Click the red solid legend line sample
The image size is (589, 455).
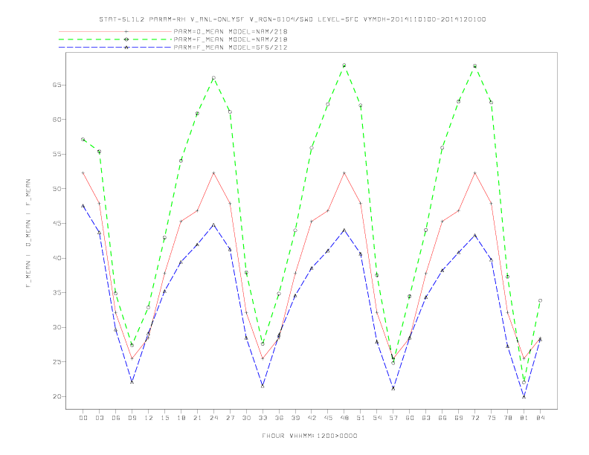tap(115, 31)
